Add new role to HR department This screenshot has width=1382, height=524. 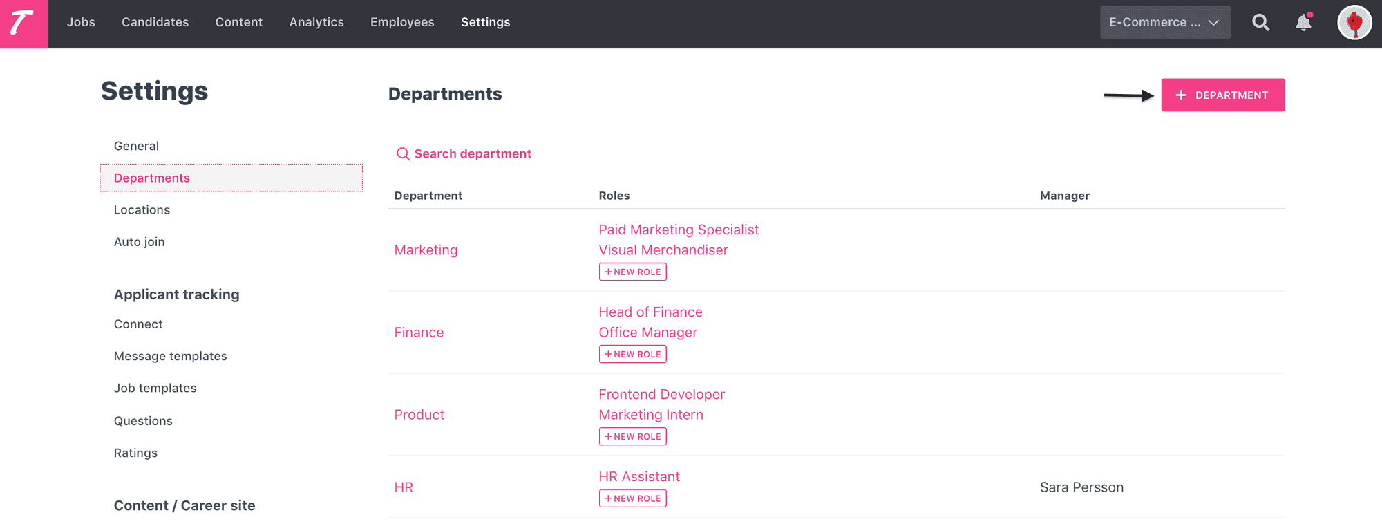(x=633, y=498)
